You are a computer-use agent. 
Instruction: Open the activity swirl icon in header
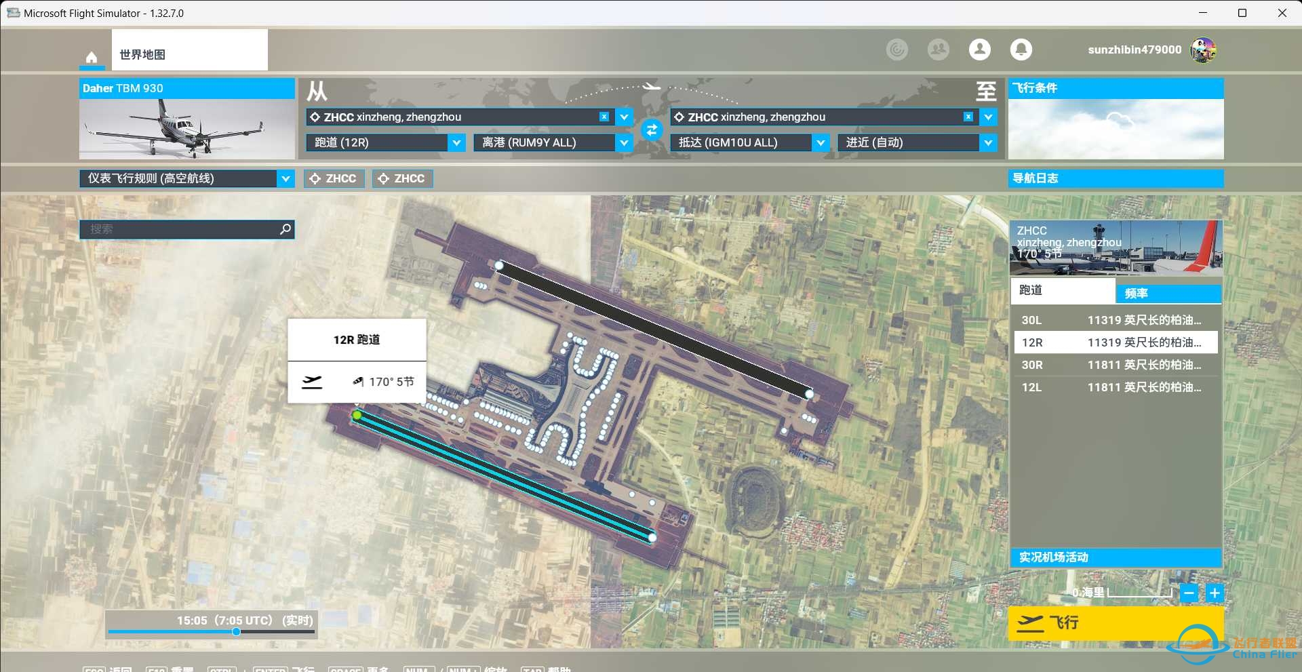(897, 50)
